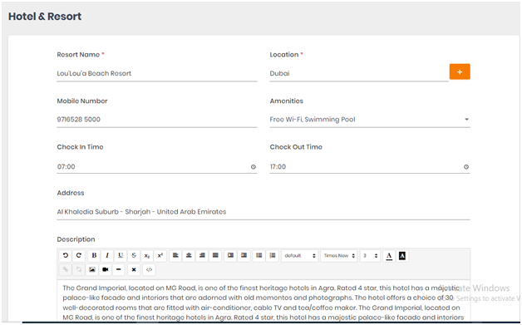
Task: Click the Insert link icon
Action: [66, 269]
